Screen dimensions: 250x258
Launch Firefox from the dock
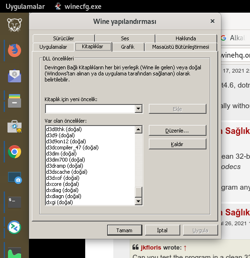[15, 51]
